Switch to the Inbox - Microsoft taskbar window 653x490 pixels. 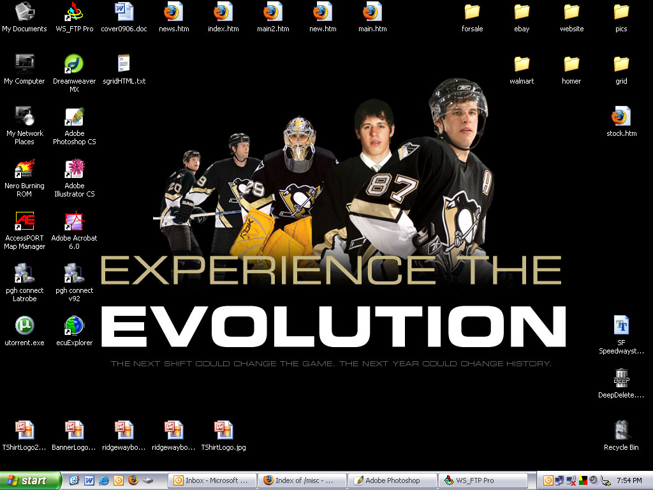pyautogui.click(x=212, y=480)
